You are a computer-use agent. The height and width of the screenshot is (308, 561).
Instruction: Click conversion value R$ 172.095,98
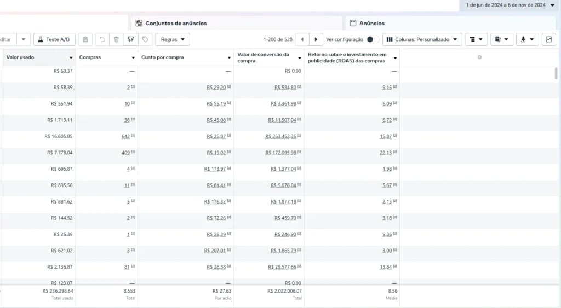tap(281, 153)
